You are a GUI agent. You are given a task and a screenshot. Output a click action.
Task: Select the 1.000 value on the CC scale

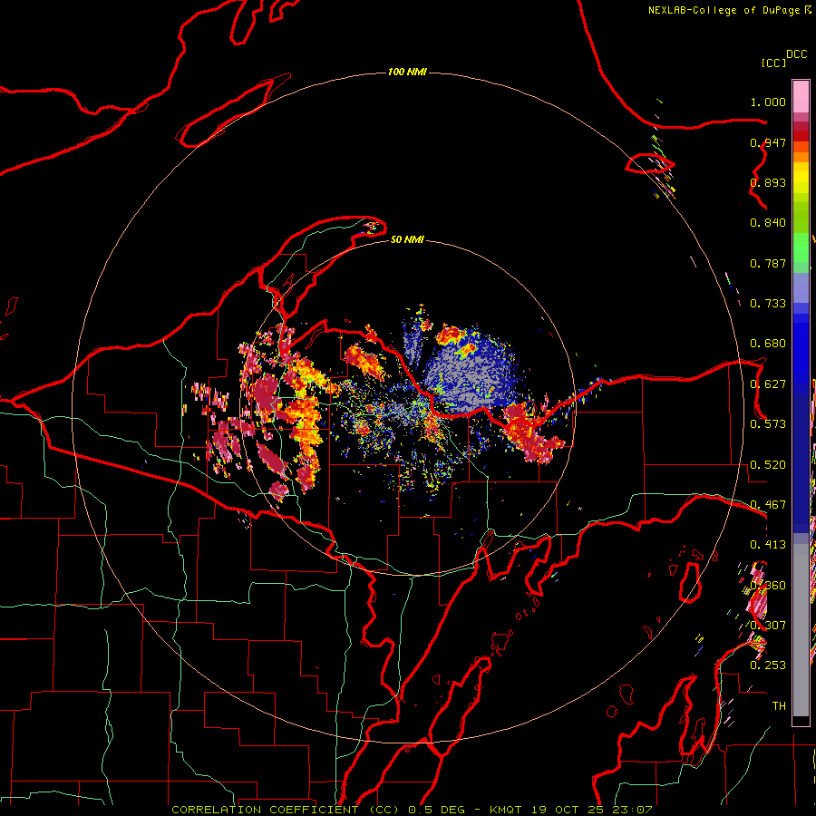768,102
